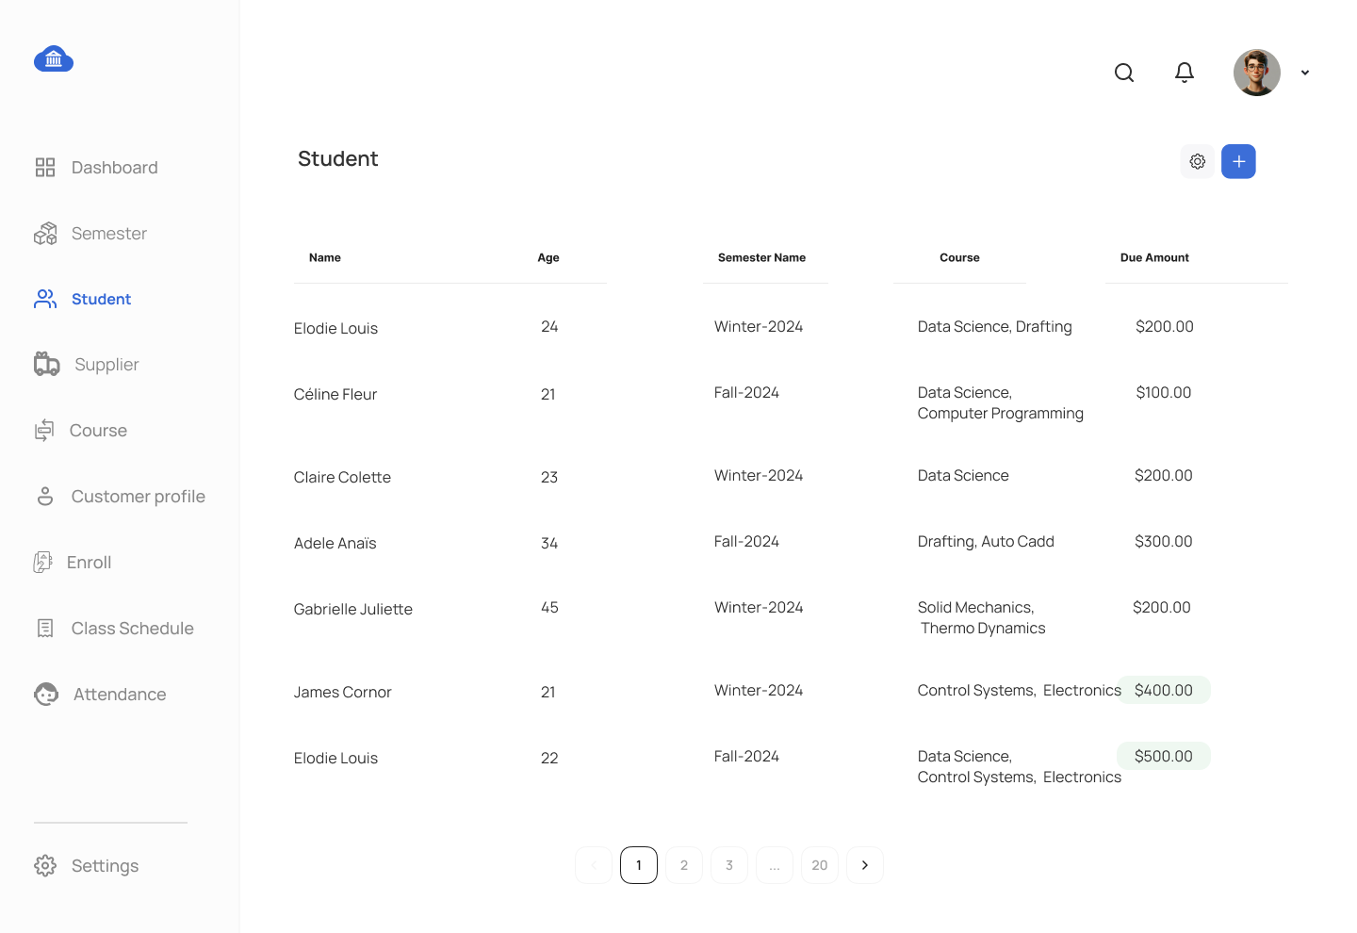Open the Dashboard menu item
This screenshot has width=1357, height=933.
[x=115, y=168]
